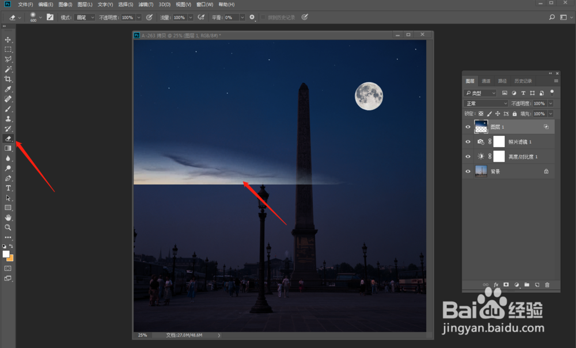
Task: Reset default foreground and background colors
Action: pyautogui.click(x=4, y=246)
